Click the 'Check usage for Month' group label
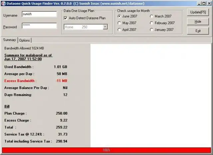213x155 pixels. click(x=133, y=11)
